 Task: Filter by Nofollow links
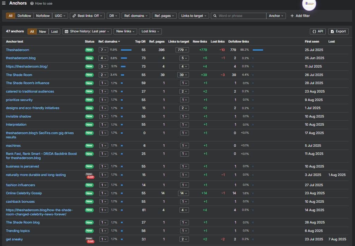43,16
